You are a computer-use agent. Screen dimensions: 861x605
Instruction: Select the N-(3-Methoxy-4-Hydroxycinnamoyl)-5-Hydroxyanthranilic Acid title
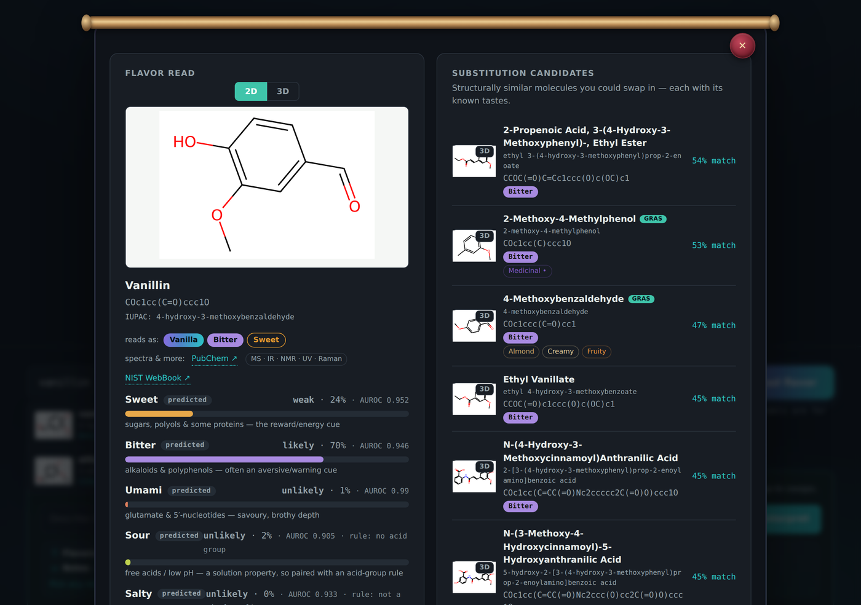tap(562, 547)
